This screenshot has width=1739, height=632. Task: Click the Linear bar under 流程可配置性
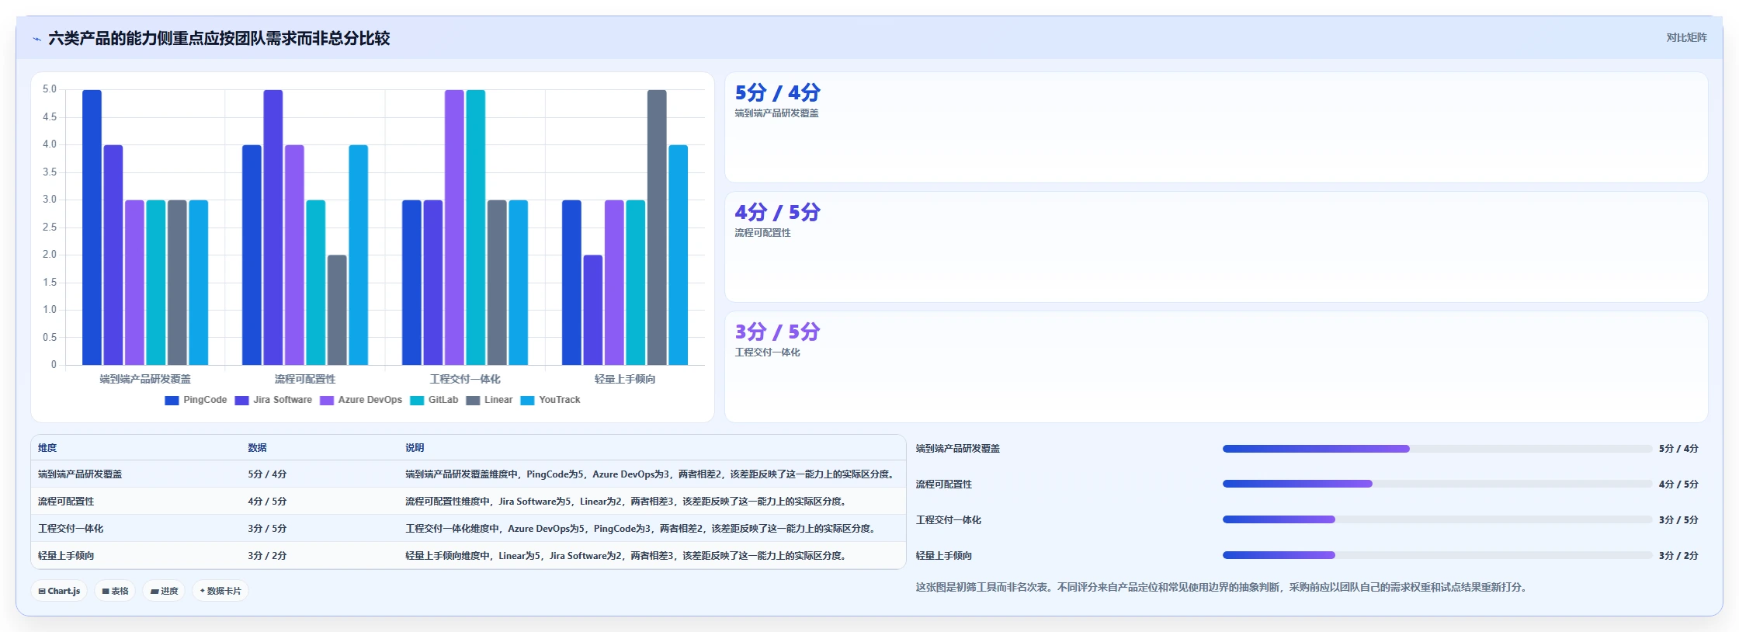pyautogui.click(x=337, y=310)
